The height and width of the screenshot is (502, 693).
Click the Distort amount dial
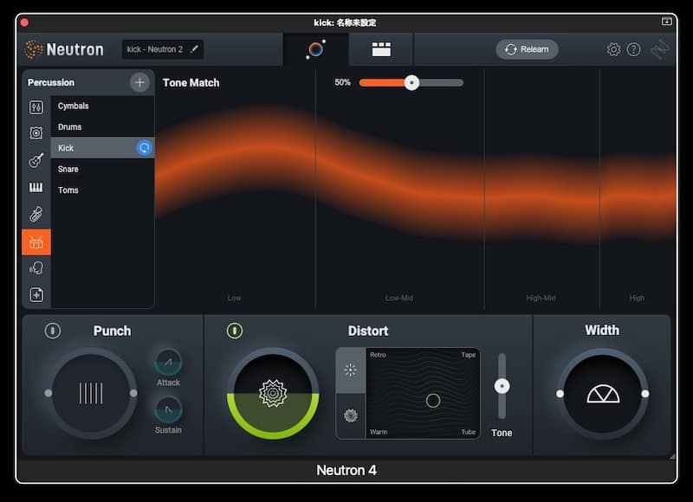click(273, 394)
